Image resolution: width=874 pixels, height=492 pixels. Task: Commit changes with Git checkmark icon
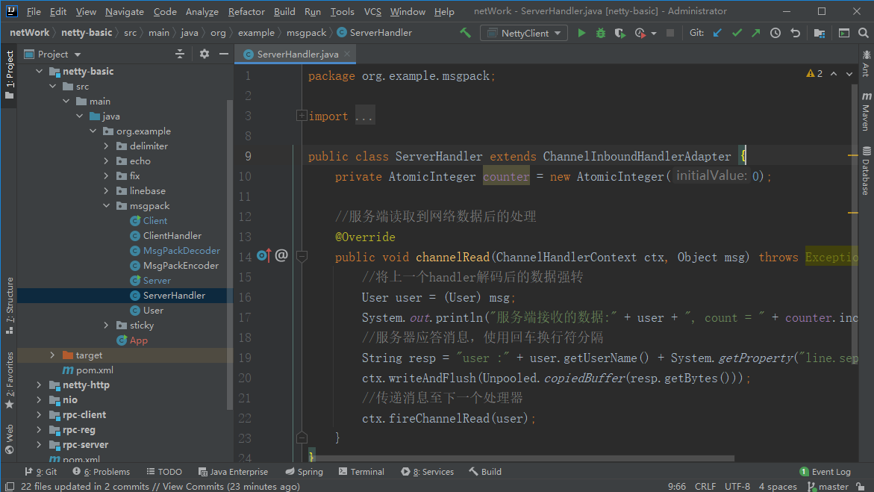[x=737, y=33]
